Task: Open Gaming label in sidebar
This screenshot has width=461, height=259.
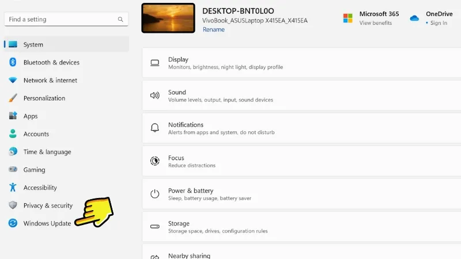Action: coord(35,170)
